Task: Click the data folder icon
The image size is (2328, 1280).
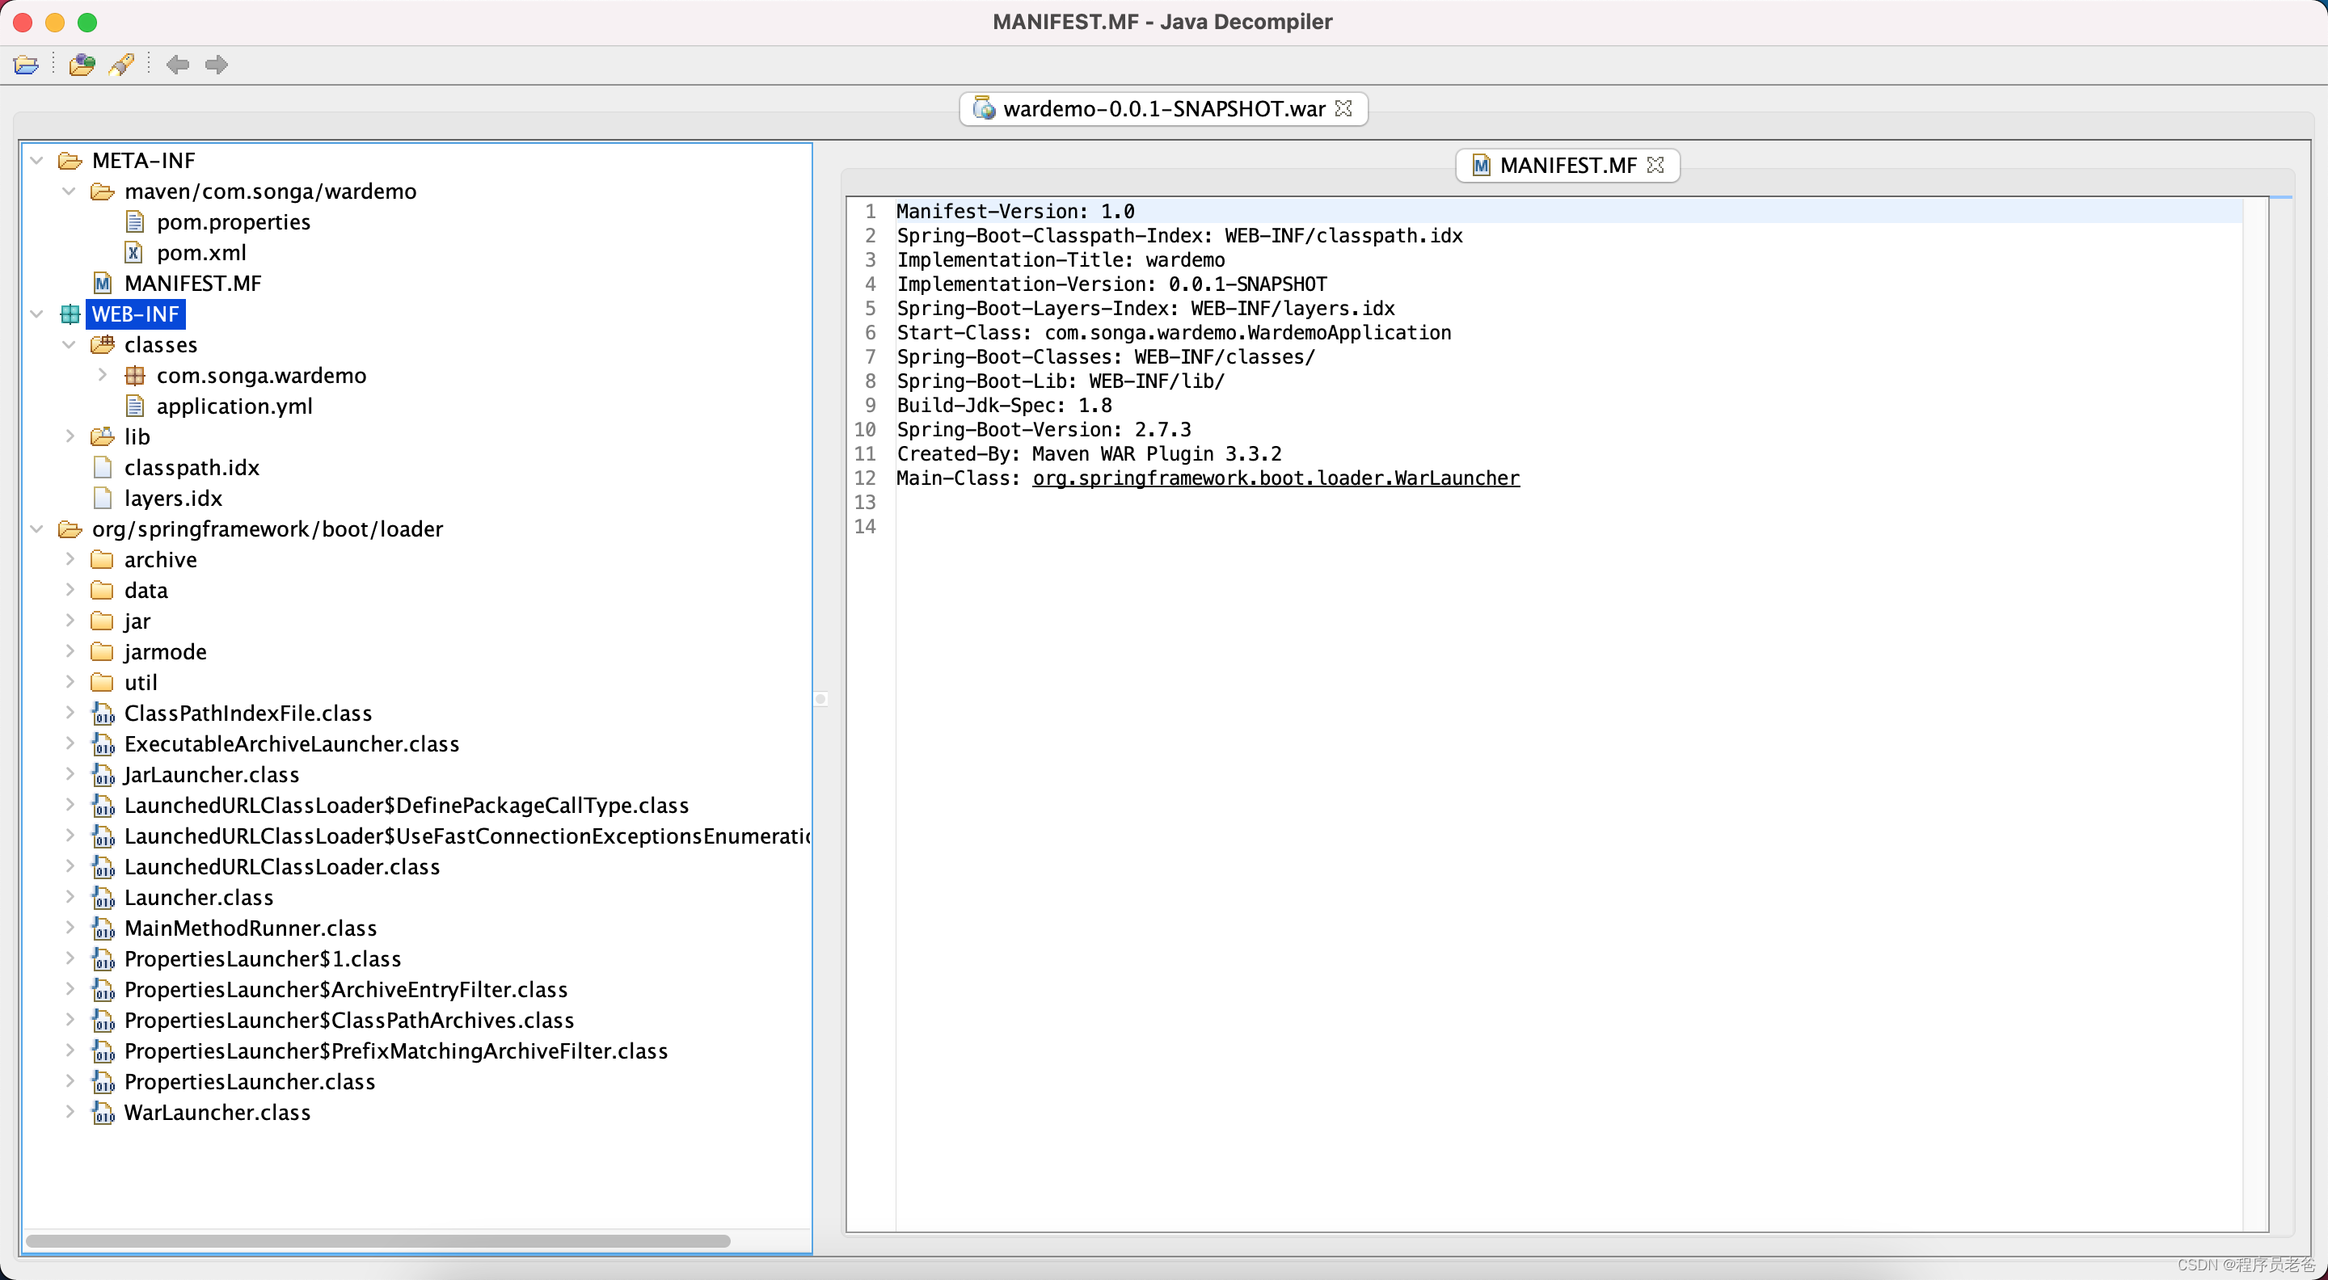Action: point(102,591)
